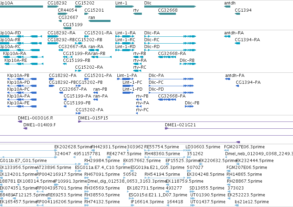The image size is (293, 207).
Task: Click EST EK304248.5prime label
Action: coord(206,174)
